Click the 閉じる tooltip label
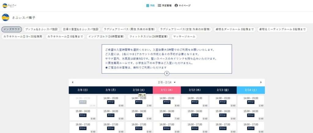This screenshot has width=313, height=133. (142, 95)
